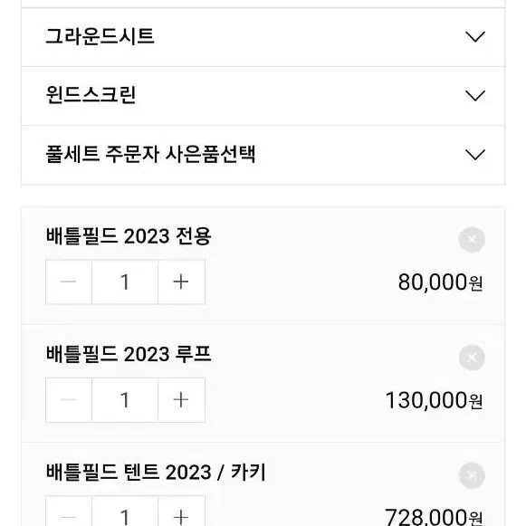Image resolution: width=526 pixels, height=526 pixels.
Task: Expand the 그라운드시트 option dropdown chevron
Action: click(x=475, y=36)
